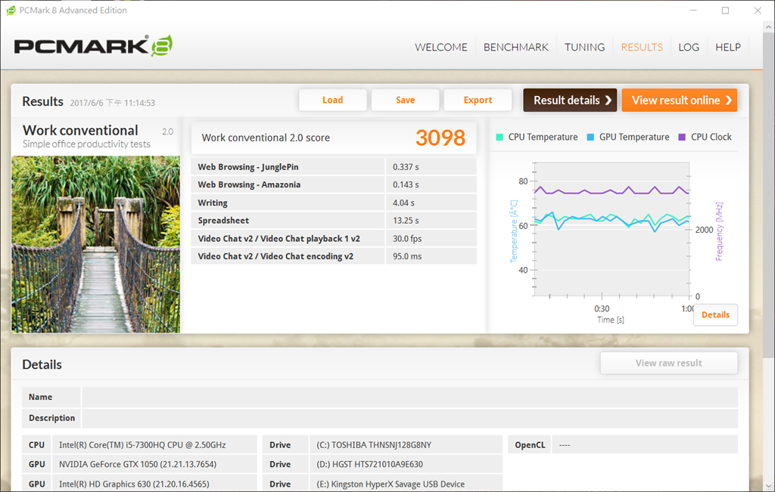Open the TUNING tab
The image size is (775, 492).
[584, 47]
